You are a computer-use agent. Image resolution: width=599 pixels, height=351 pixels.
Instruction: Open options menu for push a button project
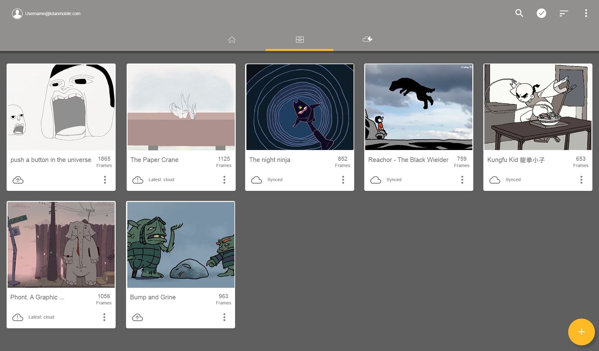pyautogui.click(x=105, y=180)
